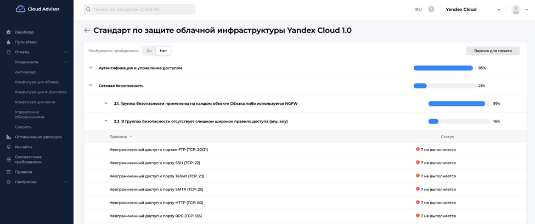
Task: Click the flame icon for attack paths
Action: point(9,42)
